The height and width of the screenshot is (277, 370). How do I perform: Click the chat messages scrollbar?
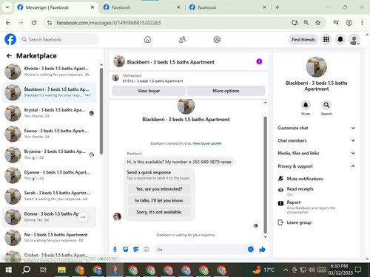click(x=266, y=175)
